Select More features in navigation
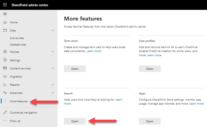This screenshot has width=207, height=127. (19, 101)
